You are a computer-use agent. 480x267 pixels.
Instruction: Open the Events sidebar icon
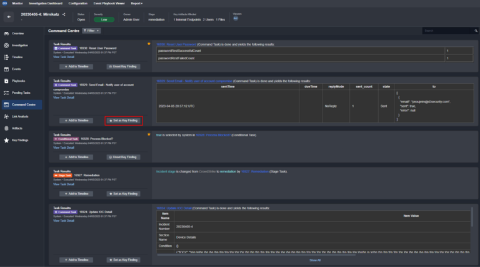(6, 69)
